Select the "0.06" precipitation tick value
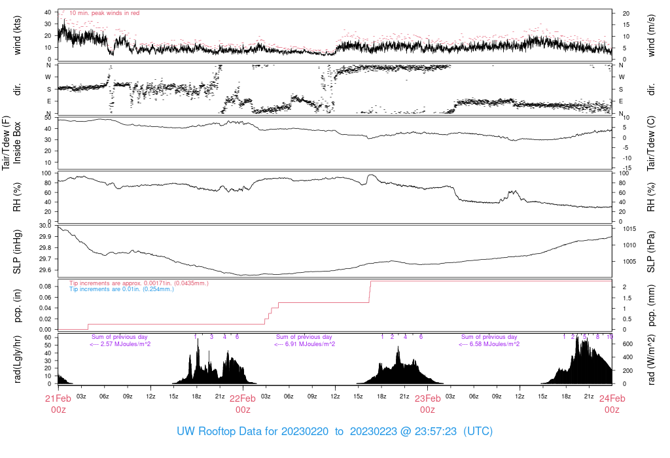This screenshot has width=670, height=458. tap(45, 297)
